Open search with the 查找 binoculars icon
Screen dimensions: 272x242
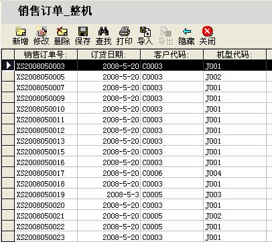(x=103, y=35)
